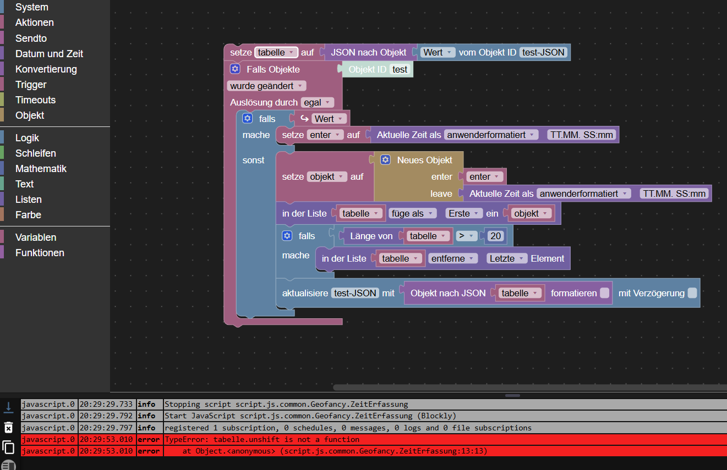Screen dimensions: 727x470
Task: Open gear settings on 'Falls Objekte' block
Action: pyautogui.click(x=236, y=69)
